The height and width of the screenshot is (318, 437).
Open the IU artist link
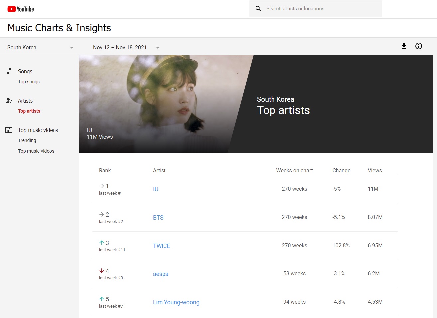[156, 189]
